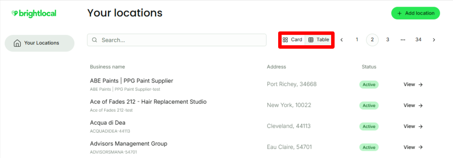Go to next page arrow
Viewport: 453px width, 158px height.
point(434,40)
